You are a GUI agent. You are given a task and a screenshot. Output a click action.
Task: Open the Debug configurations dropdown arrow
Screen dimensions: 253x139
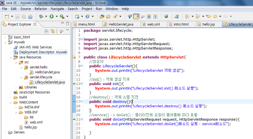[x=46, y=16]
